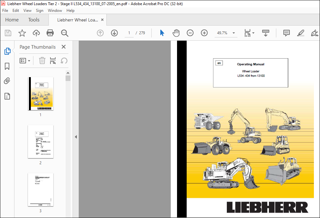The width and height of the screenshot is (320, 218).
Task: Add a sticky note comment
Action: tap(286, 33)
